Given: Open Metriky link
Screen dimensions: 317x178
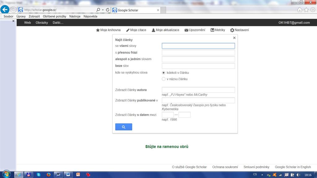Looking at the screenshot, I should point(218,30).
